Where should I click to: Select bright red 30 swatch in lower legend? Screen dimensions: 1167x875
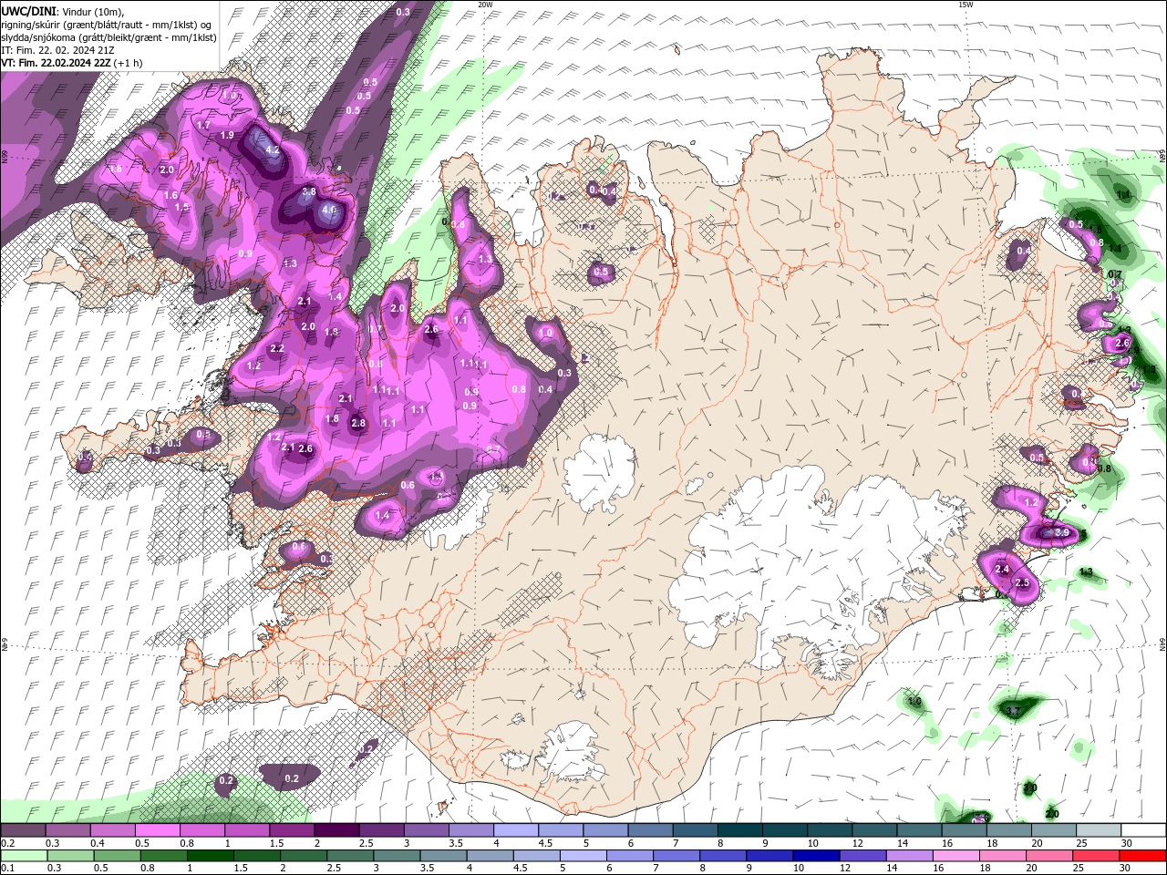pos(1141,856)
